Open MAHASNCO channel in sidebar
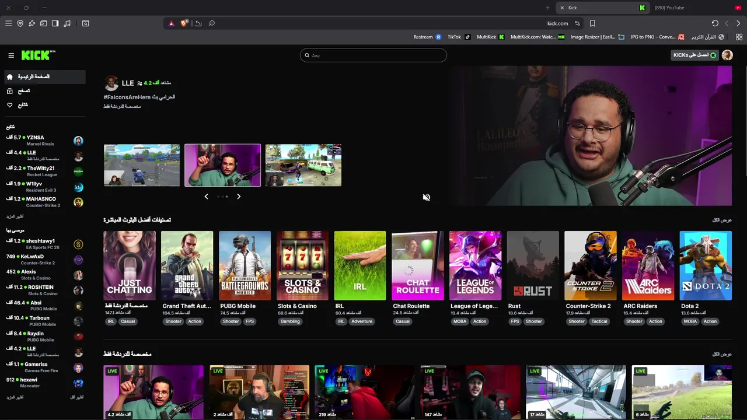 tap(45, 202)
